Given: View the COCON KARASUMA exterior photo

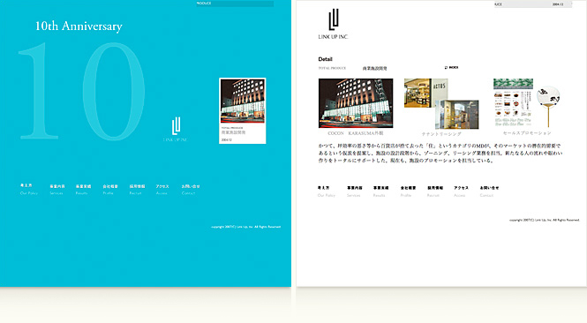Looking at the screenshot, I should (x=356, y=103).
